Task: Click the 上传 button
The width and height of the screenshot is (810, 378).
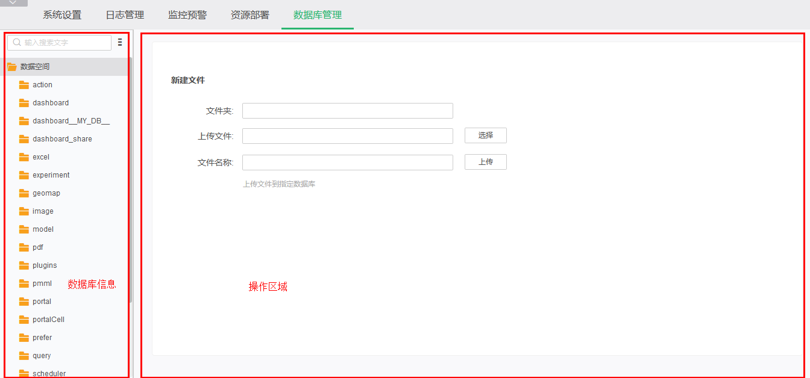Action: (485, 161)
